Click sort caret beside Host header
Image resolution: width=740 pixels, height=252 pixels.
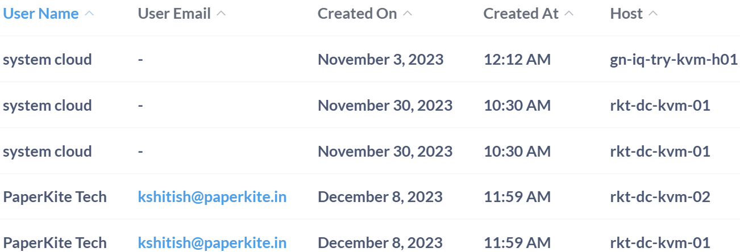653,14
